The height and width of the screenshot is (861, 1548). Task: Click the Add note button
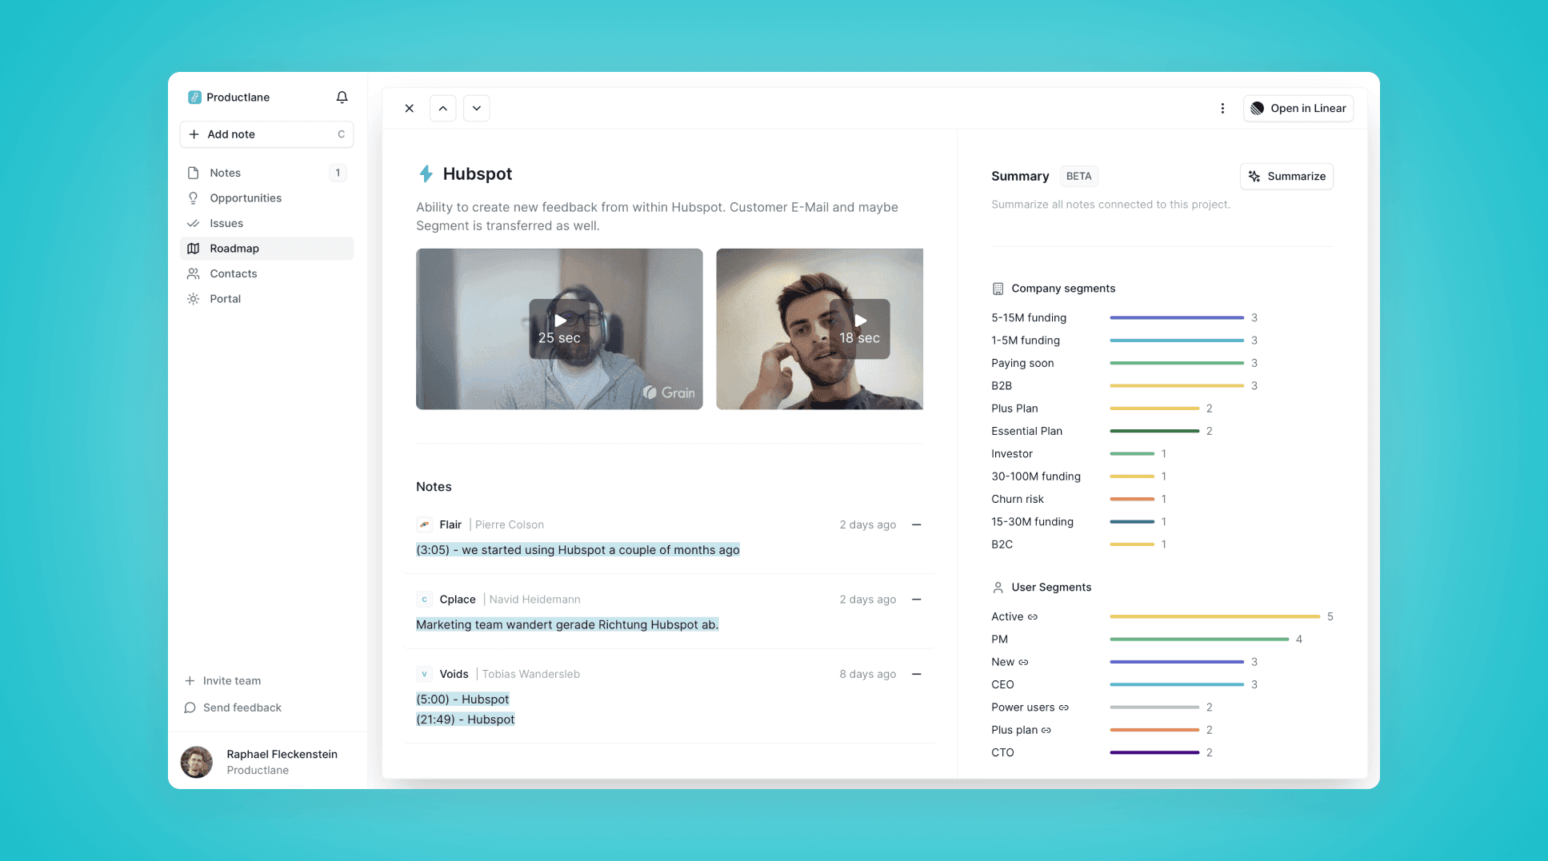coord(266,134)
